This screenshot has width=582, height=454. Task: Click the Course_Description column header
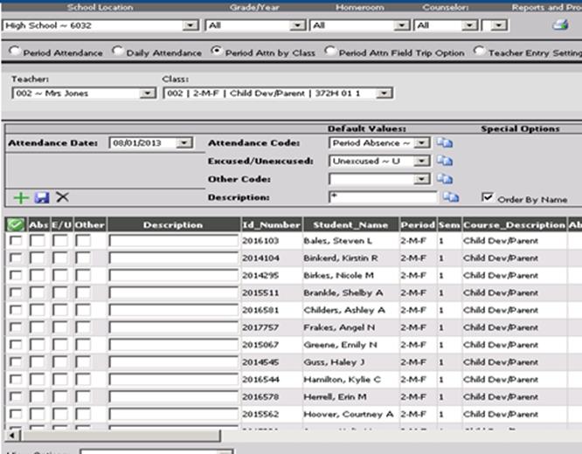(514, 224)
